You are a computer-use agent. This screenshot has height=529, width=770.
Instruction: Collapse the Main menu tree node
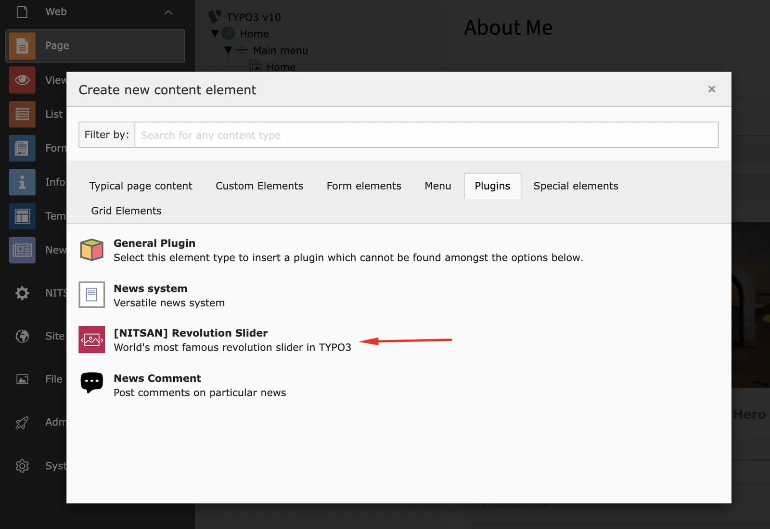(229, 50)
